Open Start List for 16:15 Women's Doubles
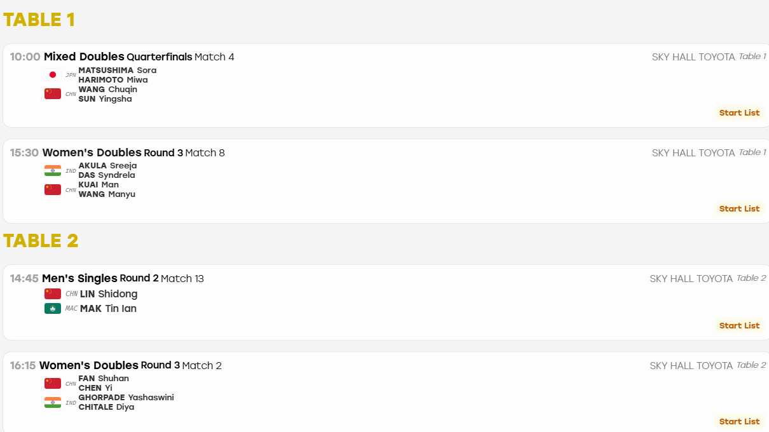This screenshot has width=769, height=432. click(x=739, y=422)
